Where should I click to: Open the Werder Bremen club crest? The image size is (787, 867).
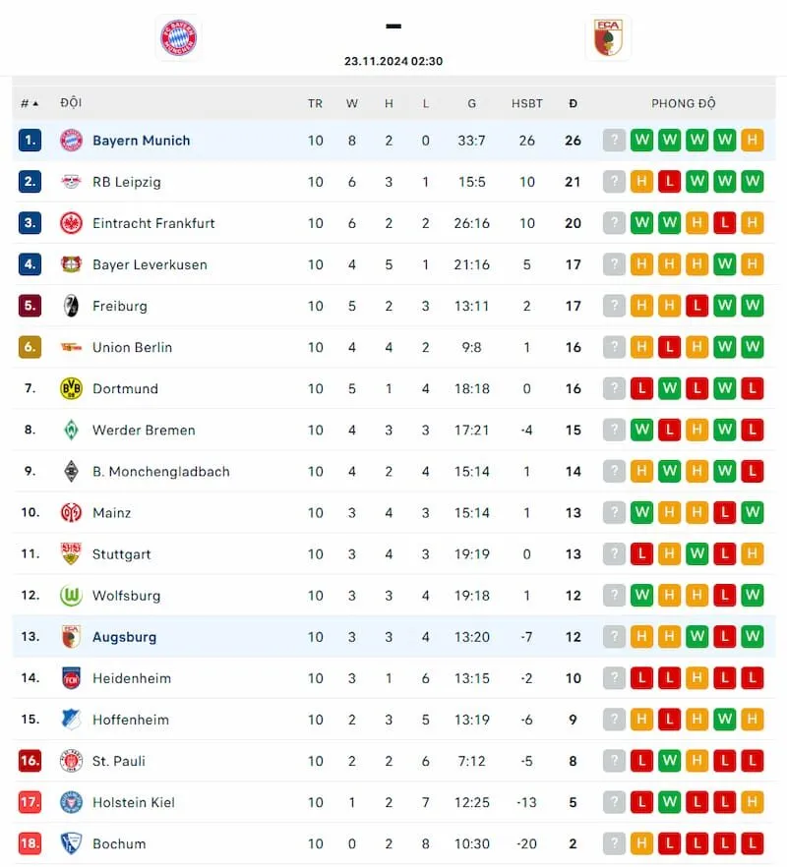pos(70,430)
